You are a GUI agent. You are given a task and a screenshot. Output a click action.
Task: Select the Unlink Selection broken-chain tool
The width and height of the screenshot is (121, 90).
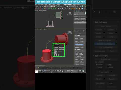(x=43, y=6)
